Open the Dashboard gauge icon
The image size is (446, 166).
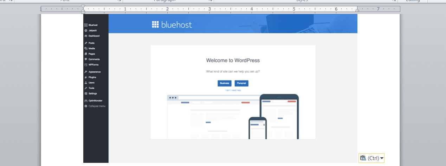pyautogui.click(x=86, y=36)
